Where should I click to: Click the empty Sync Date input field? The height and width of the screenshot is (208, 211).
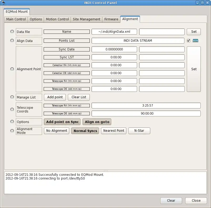[x=162, y=49]
